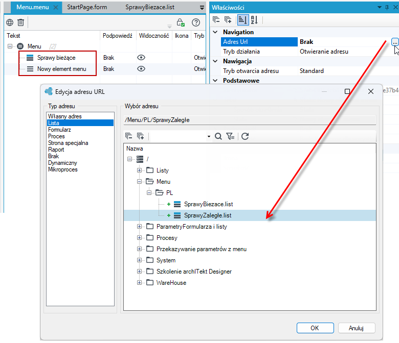Click the pin icon of Właściwości panel

point(387,7)
